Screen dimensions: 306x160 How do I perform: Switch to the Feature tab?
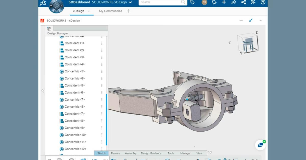pos(116,153)
